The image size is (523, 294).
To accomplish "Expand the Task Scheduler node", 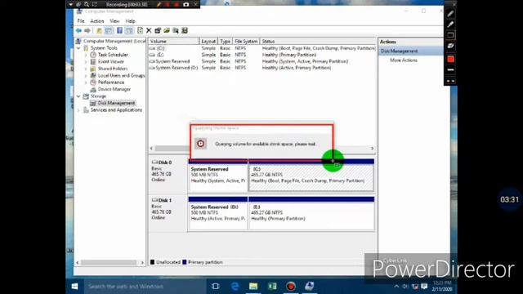I will point(86,55).
